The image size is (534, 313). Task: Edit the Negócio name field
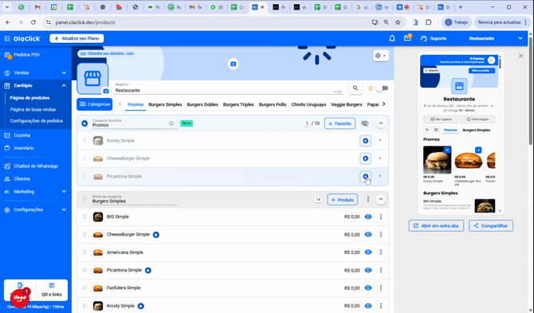[x=228, y=90]
